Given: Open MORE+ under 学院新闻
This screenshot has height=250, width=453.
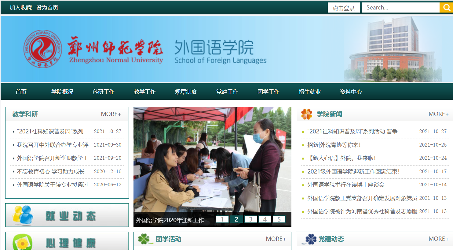Looking at the screenshot, I should point(438,114).
